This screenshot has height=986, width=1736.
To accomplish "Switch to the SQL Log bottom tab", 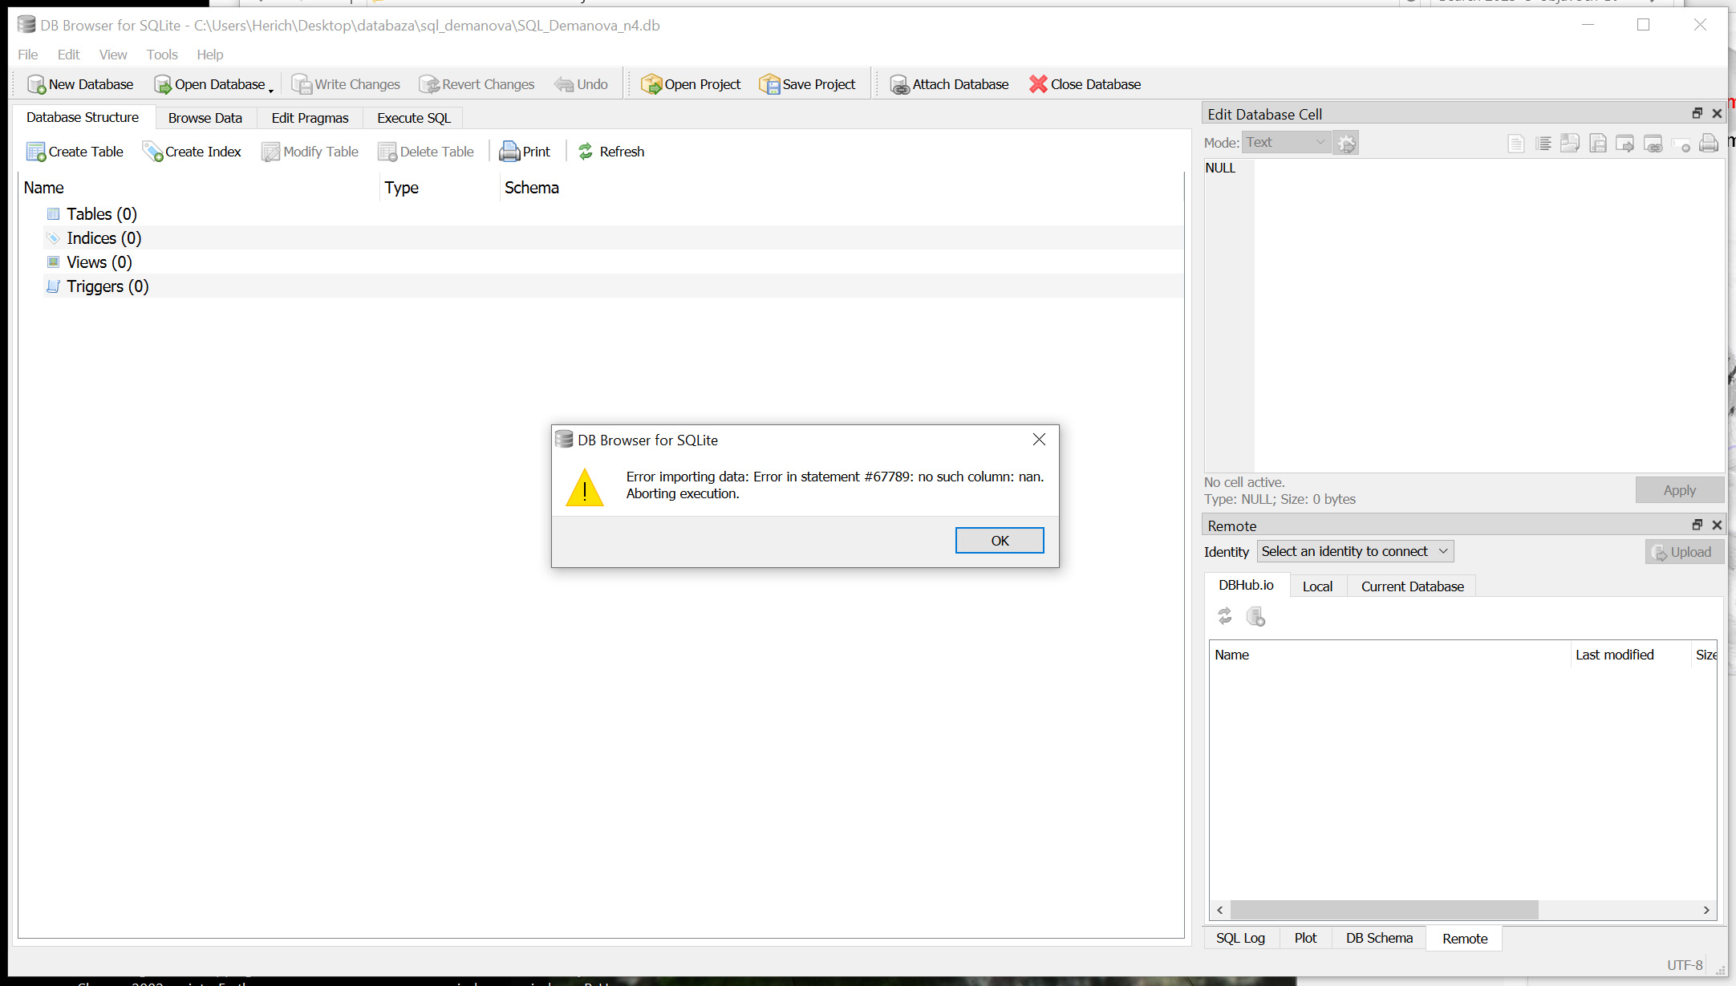I will pos(1240,938).
